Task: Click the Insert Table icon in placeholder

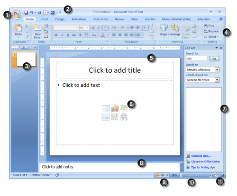Action: [x=106, y=108]
